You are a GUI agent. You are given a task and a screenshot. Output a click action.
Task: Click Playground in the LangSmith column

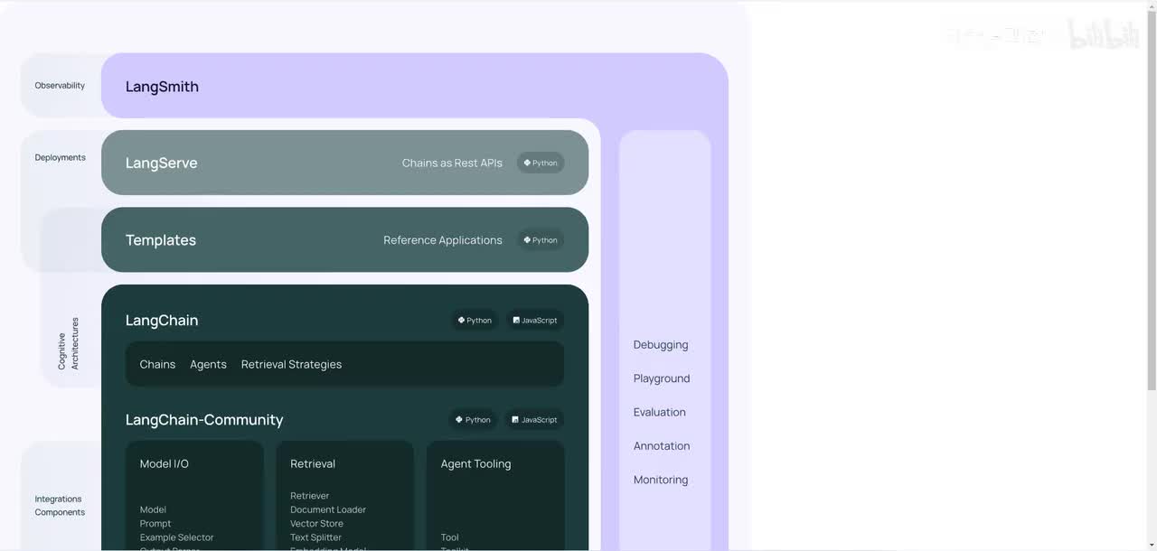(662, 379)
